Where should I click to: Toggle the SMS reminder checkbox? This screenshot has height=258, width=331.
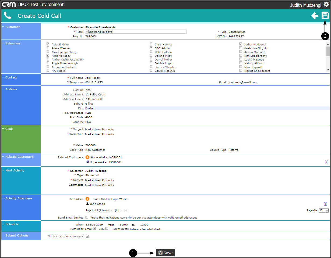107,228
